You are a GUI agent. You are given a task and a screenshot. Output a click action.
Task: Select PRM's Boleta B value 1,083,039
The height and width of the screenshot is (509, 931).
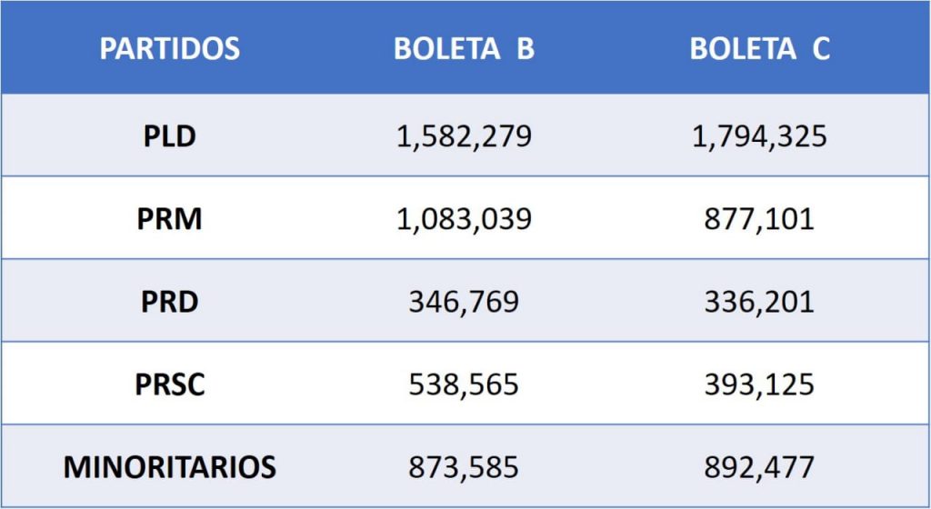(464, 219)
